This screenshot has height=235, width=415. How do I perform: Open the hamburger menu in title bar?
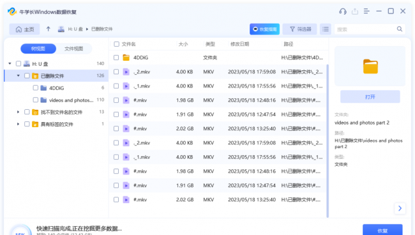click(x=366, y=11)
